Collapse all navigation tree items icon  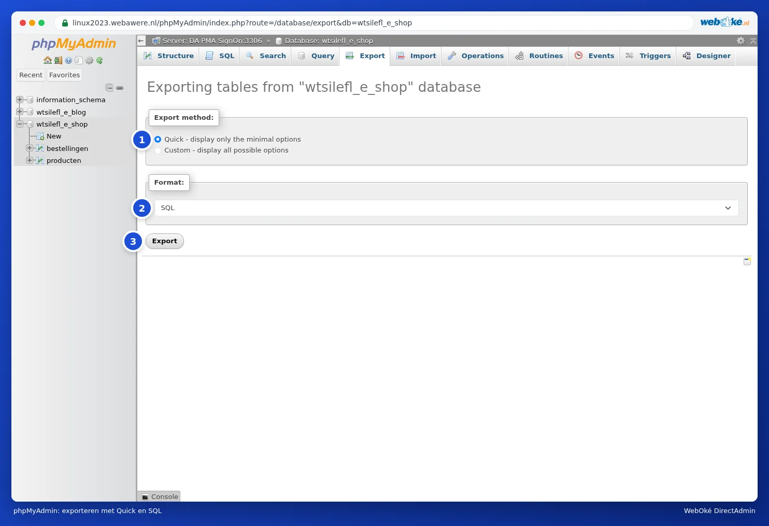109,88
